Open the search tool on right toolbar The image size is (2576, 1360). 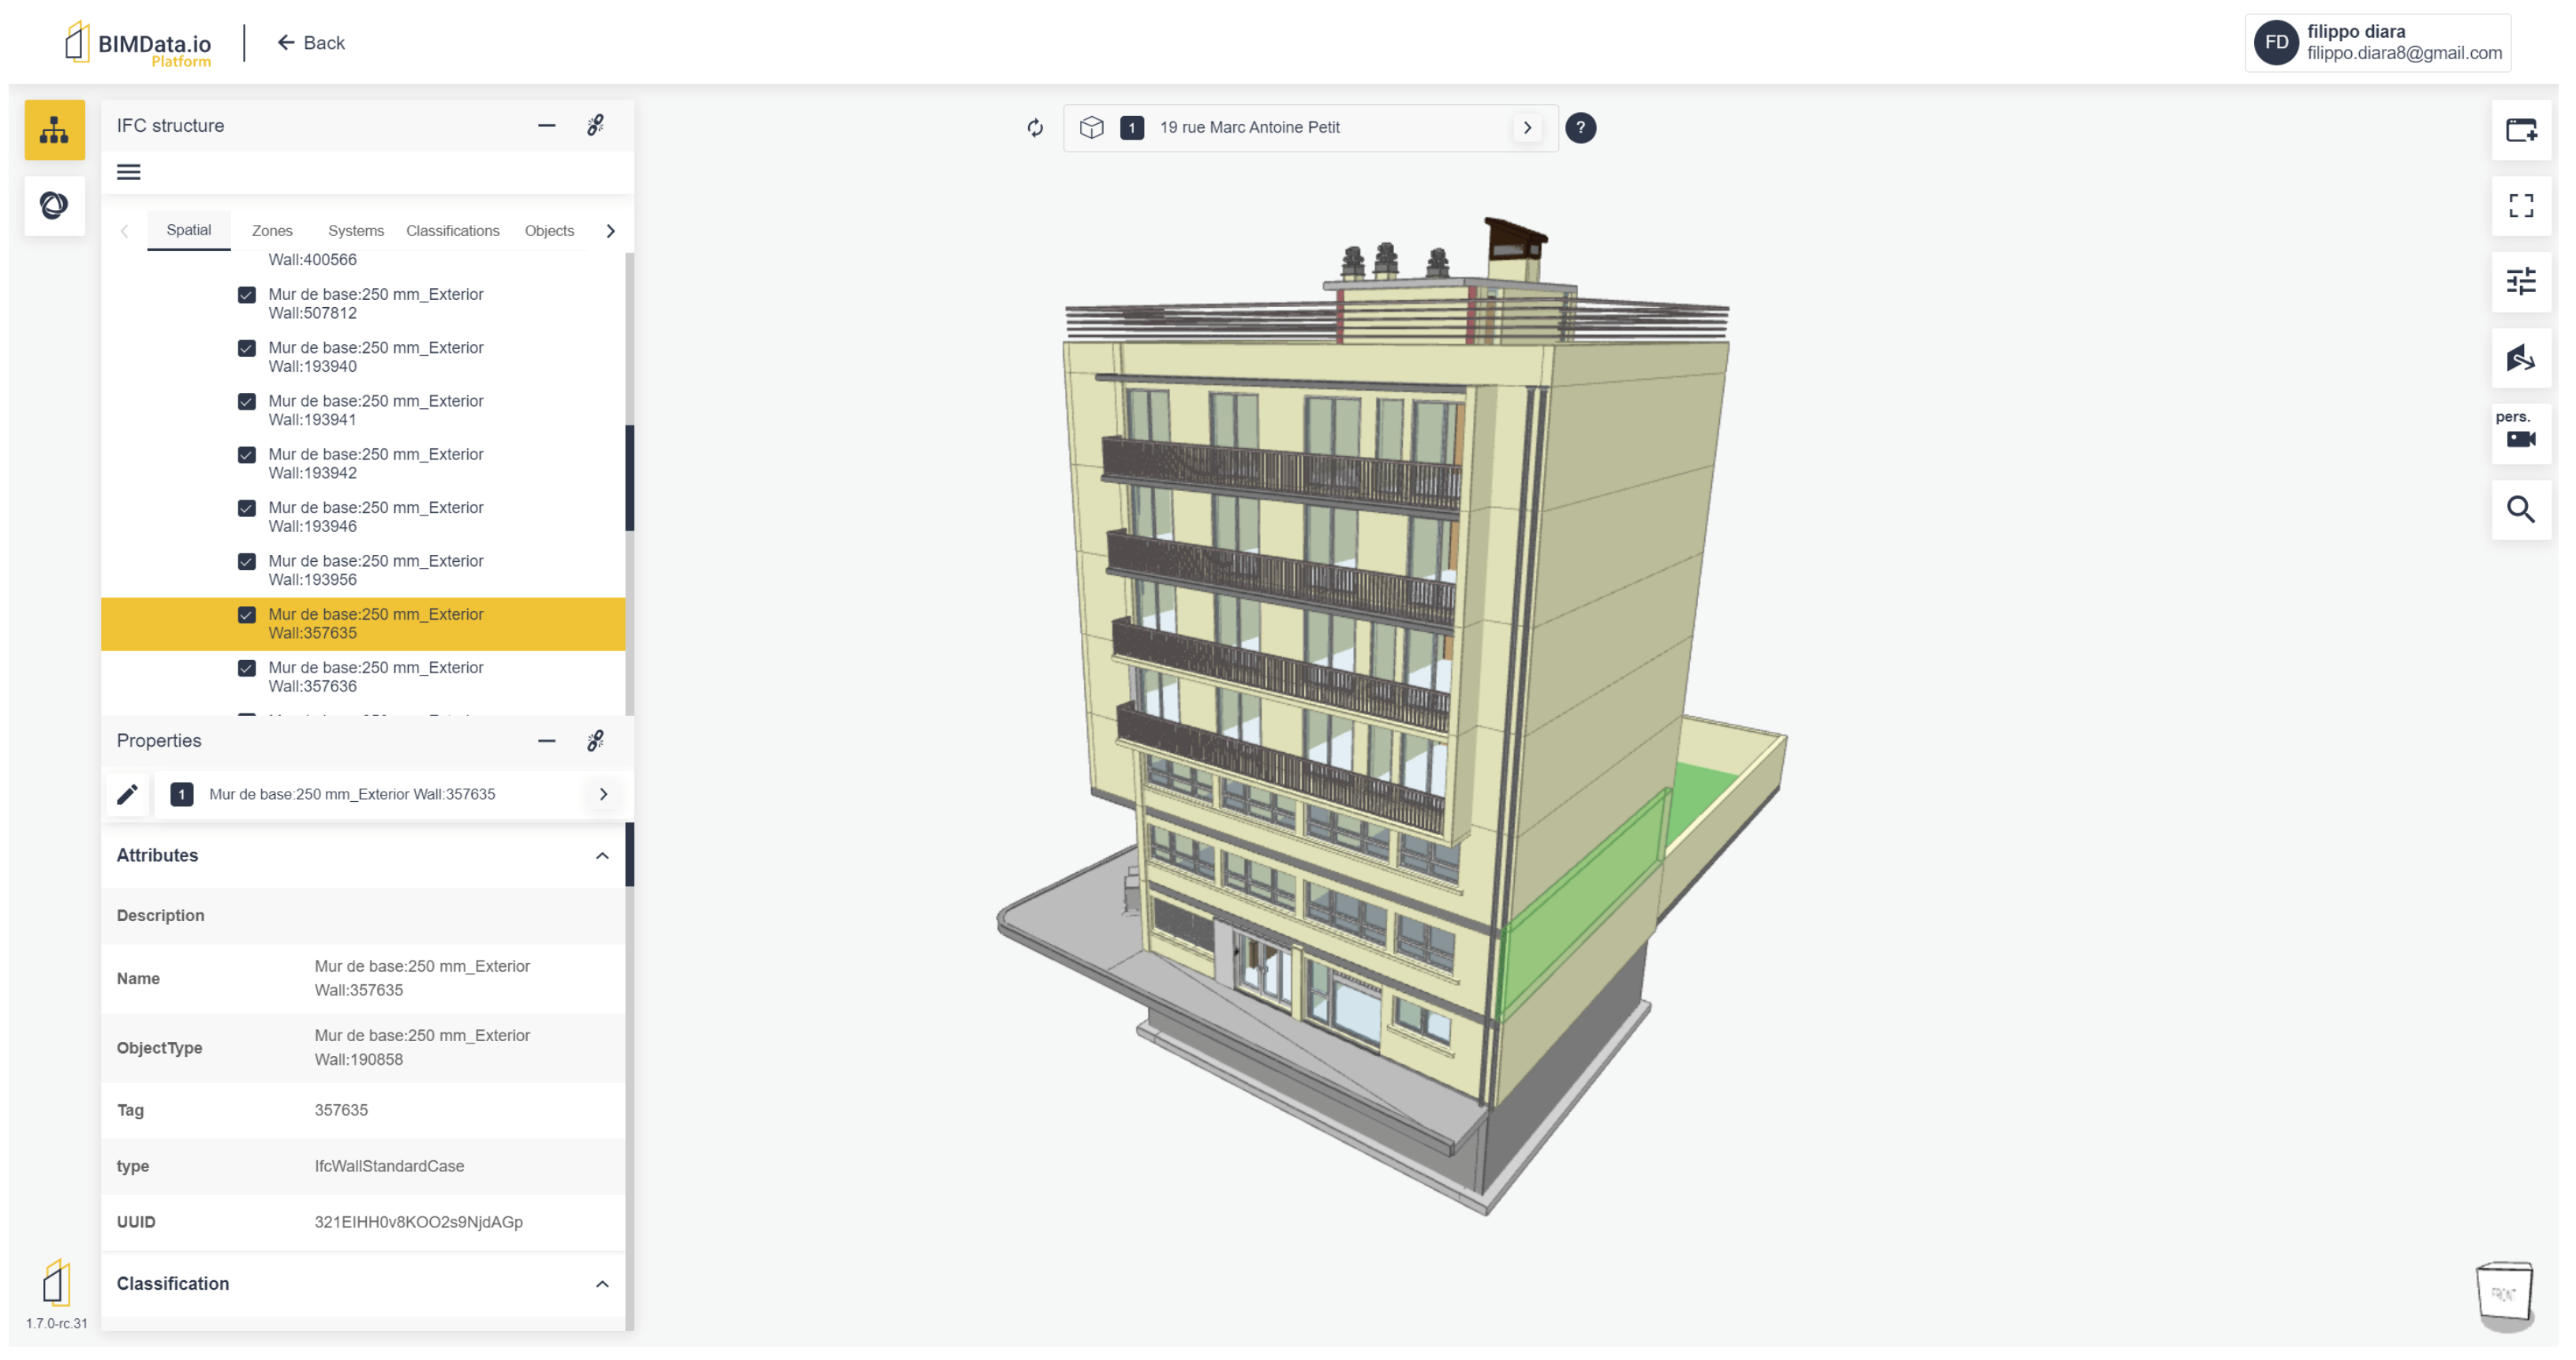[x=2521, y=509]
